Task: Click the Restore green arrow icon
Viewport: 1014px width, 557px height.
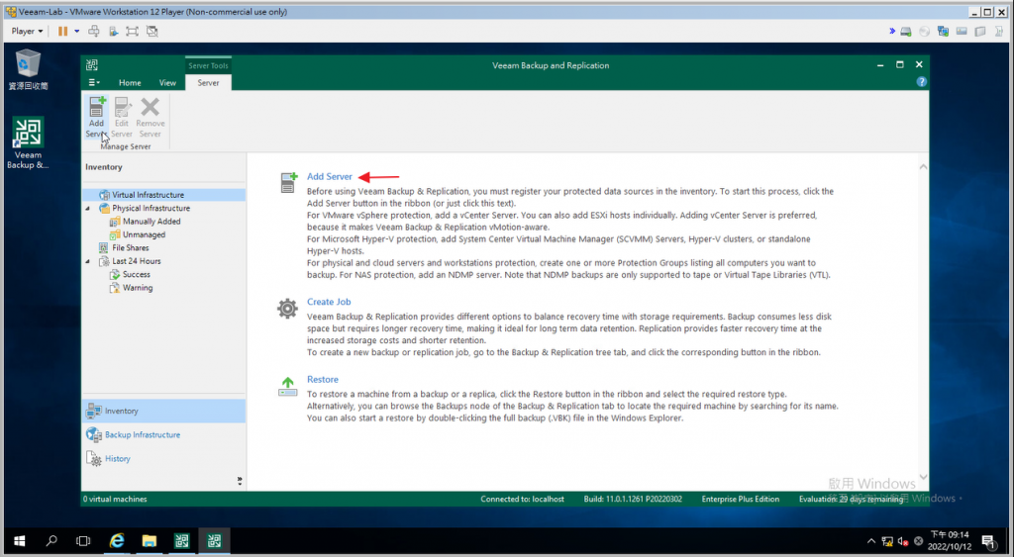Action: click(288, 387)
